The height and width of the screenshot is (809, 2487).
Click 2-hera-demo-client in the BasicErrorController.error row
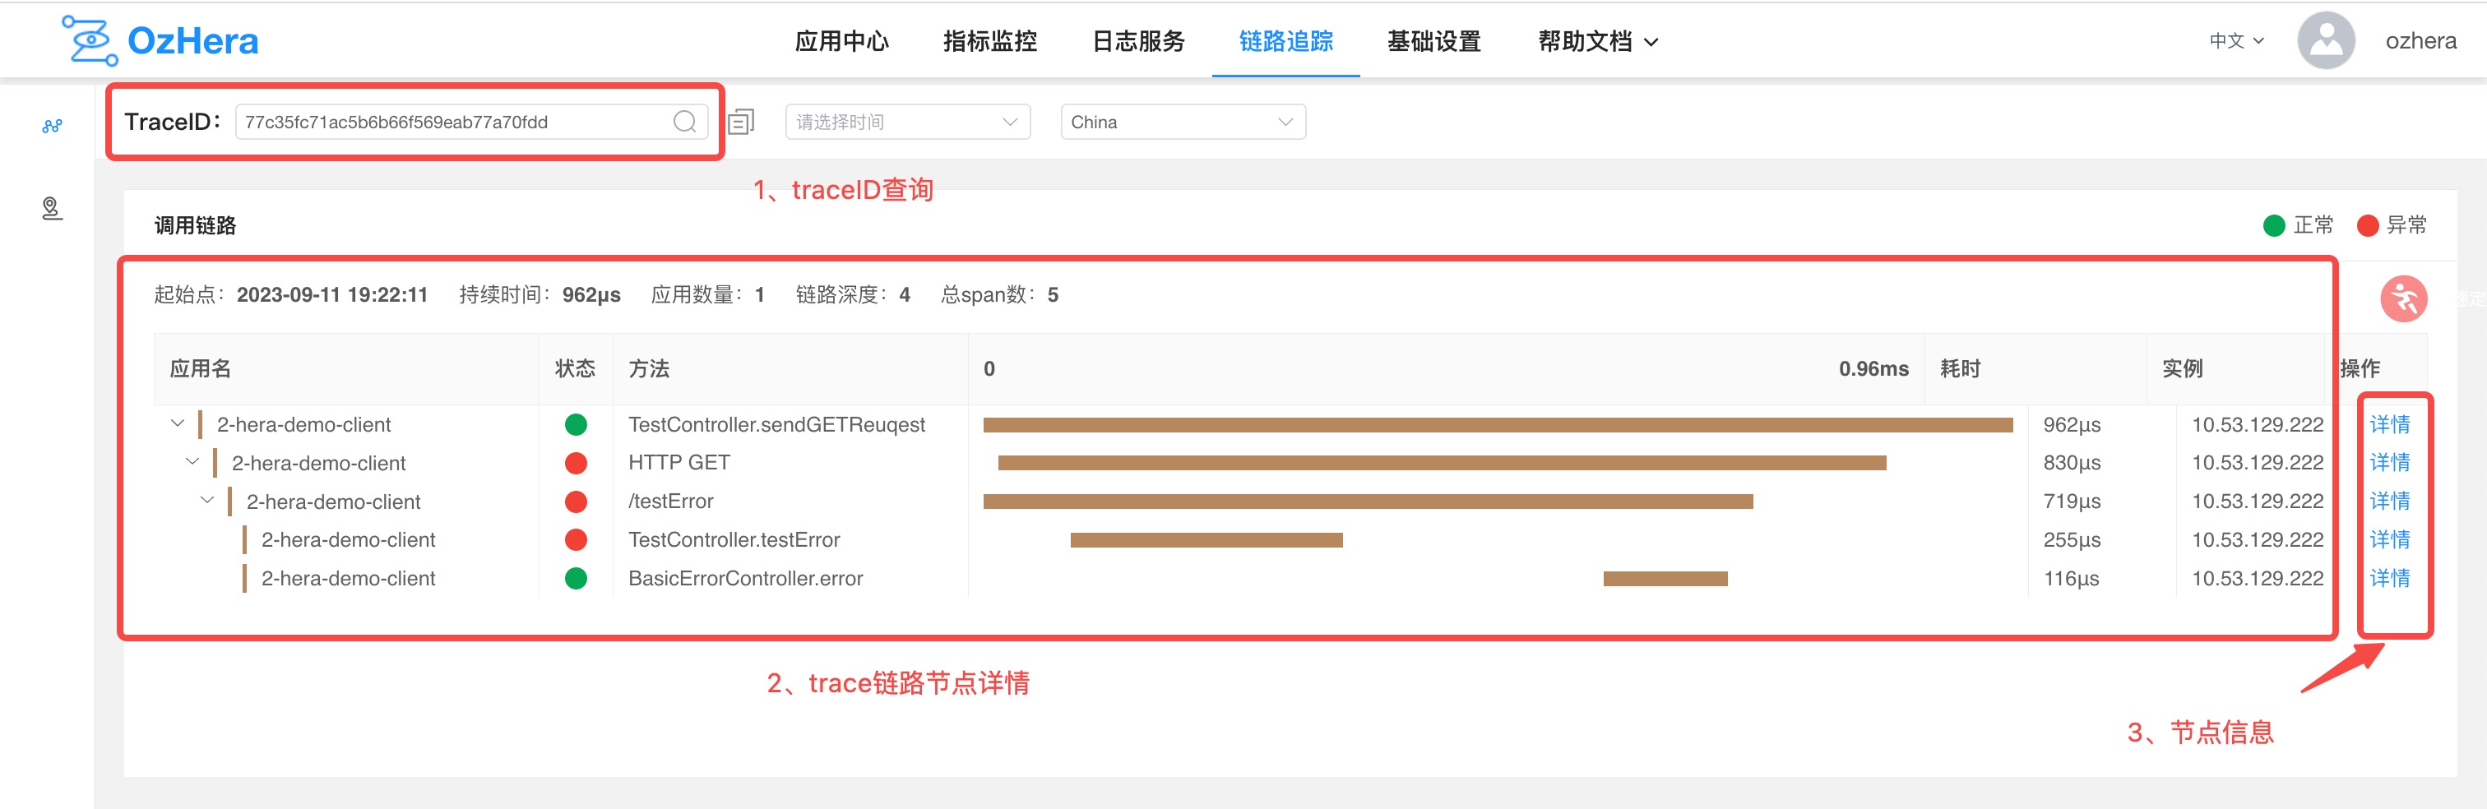[x=348, y=578]
